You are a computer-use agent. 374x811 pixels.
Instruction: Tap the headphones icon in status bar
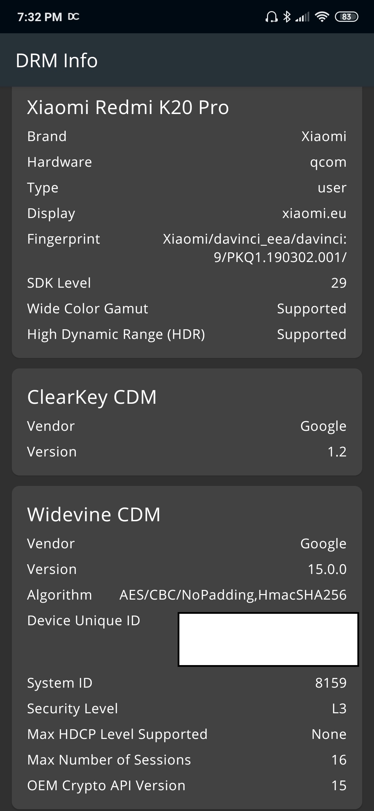tap(271, 17)
